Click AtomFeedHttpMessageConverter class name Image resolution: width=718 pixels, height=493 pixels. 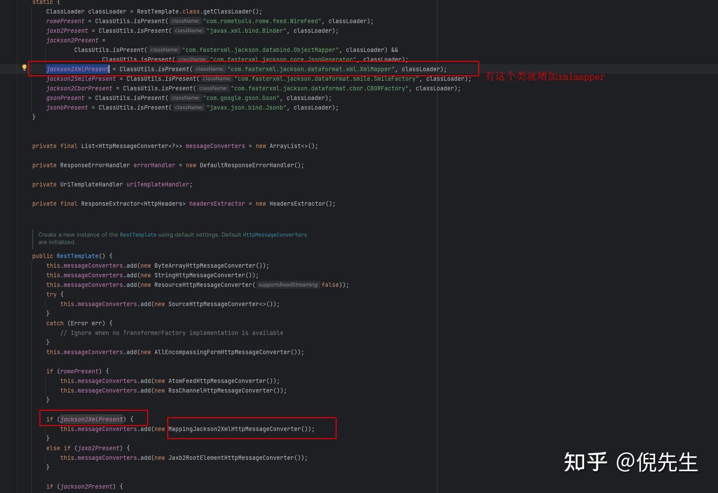[217, 381]
